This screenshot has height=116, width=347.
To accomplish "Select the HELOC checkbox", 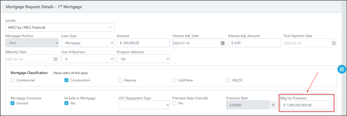I will tap(228, 80).
